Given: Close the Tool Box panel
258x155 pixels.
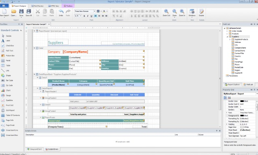Looking at the screenshot, I should click(x=22, y=24).
